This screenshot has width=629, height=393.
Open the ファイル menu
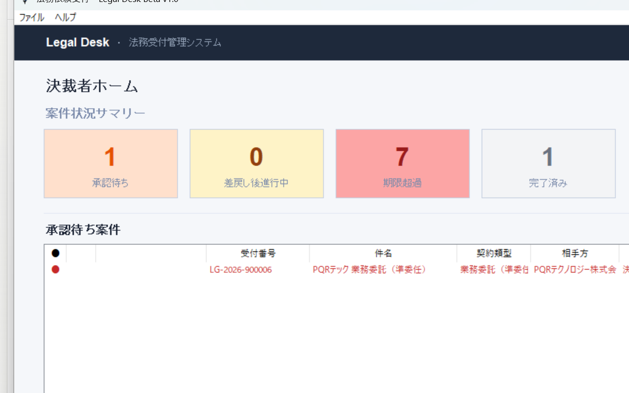click(x=31, y=17)
